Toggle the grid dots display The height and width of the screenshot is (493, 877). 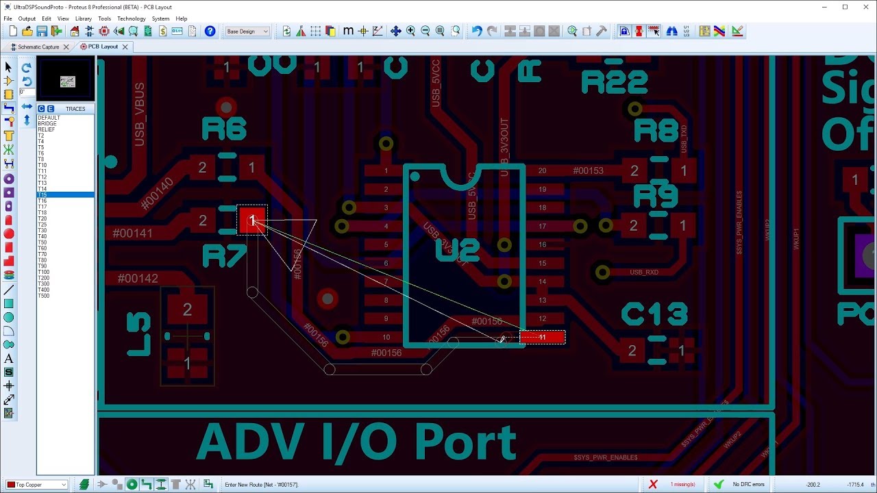point(315,31)
